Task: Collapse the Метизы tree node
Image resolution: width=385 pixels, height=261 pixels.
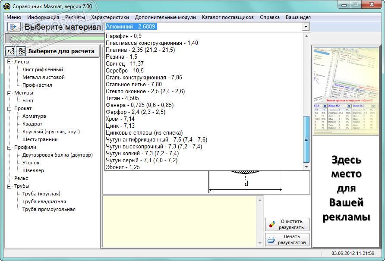Action: point(9,93)
